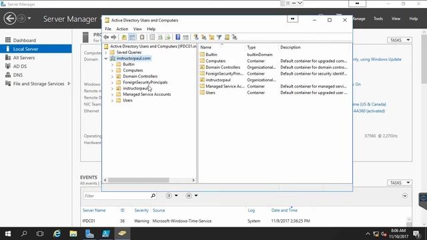
Task: Select Domain Controllers in tree
Action: pyautogui.click(x=140, y=77)
